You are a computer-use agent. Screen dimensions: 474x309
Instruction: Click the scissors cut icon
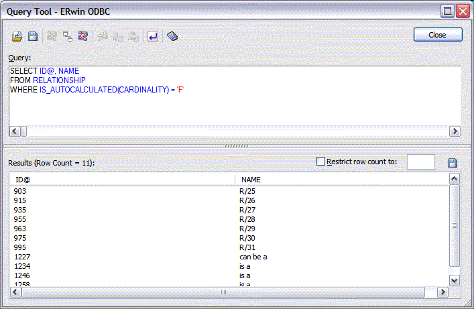coord(103,36)
